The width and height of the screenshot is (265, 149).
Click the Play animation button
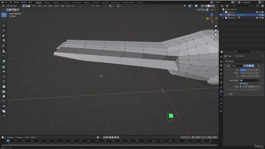[113, 137]
